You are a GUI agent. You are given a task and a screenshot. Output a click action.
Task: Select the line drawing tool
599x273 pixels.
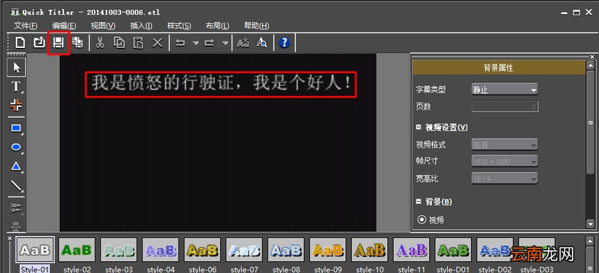click(x=17, y=186)
